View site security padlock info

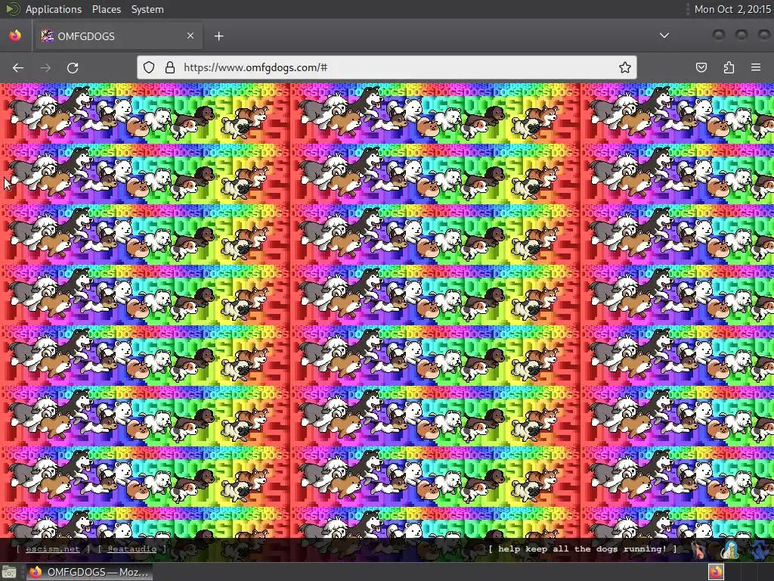click(170, 67)
